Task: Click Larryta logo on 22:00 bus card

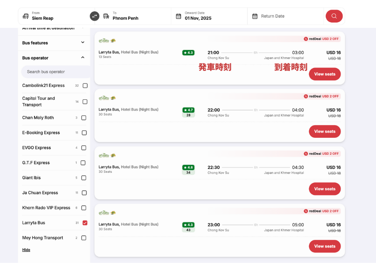Action: (107, 98)
